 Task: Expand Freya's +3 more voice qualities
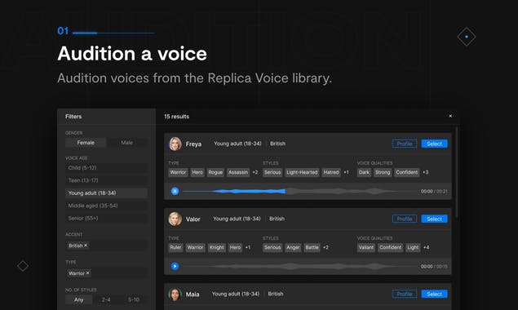point(426,172)
